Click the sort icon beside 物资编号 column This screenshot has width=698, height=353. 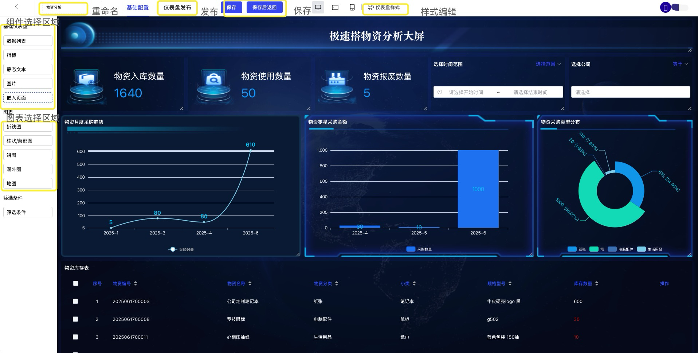136,283
